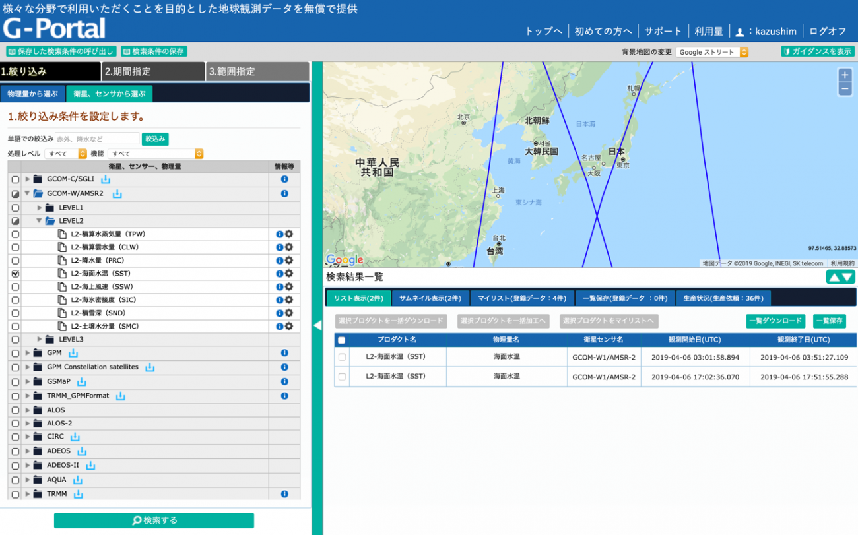Expand the LEVEL1 folder
The width and height of the screenshot is (858, 535).
tap(40, 208)
